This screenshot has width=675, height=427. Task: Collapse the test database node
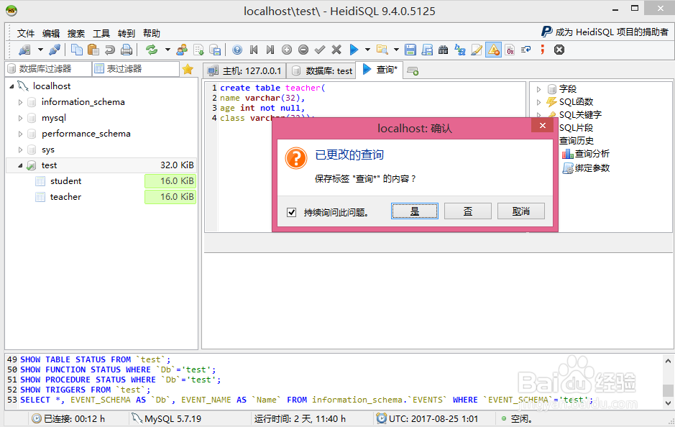point(20,166)
